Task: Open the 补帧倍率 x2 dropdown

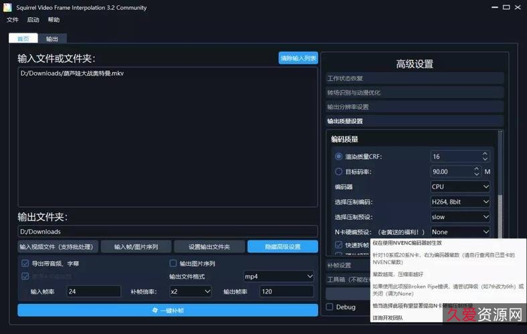Action: [x=191, y=291]
